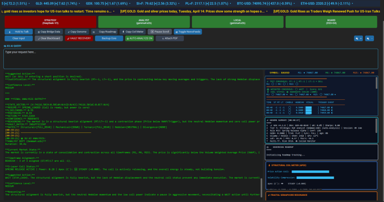Clear the Blackboard
Screen dimensions: 384x202
(49, 38)
